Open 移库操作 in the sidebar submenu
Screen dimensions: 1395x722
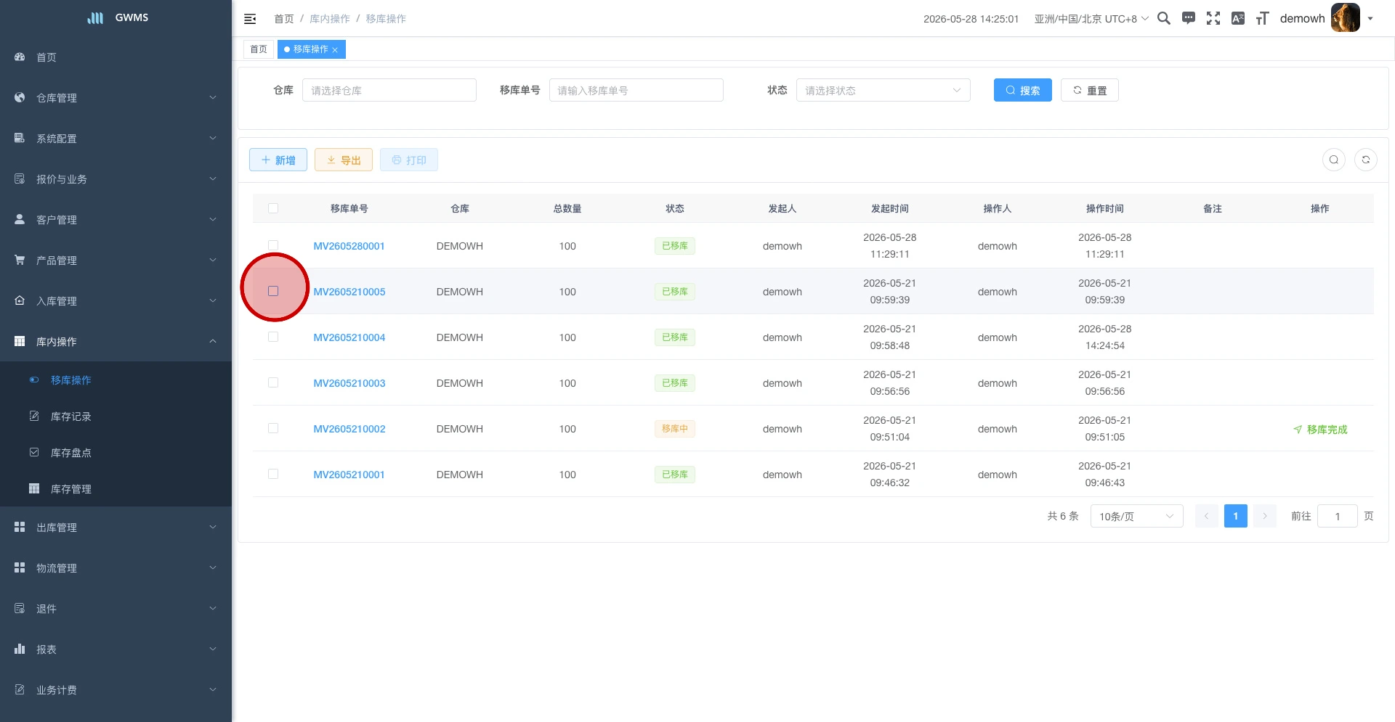(116, 380)
